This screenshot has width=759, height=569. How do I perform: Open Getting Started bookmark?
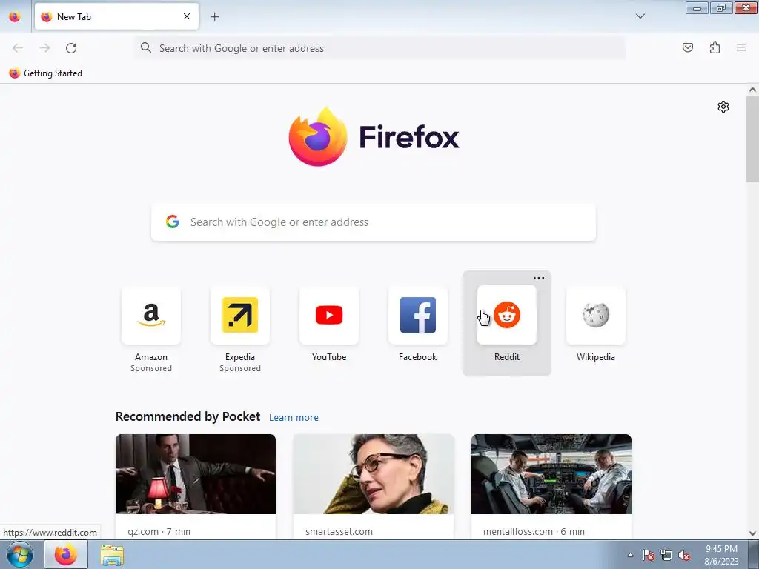click(45, 73)
